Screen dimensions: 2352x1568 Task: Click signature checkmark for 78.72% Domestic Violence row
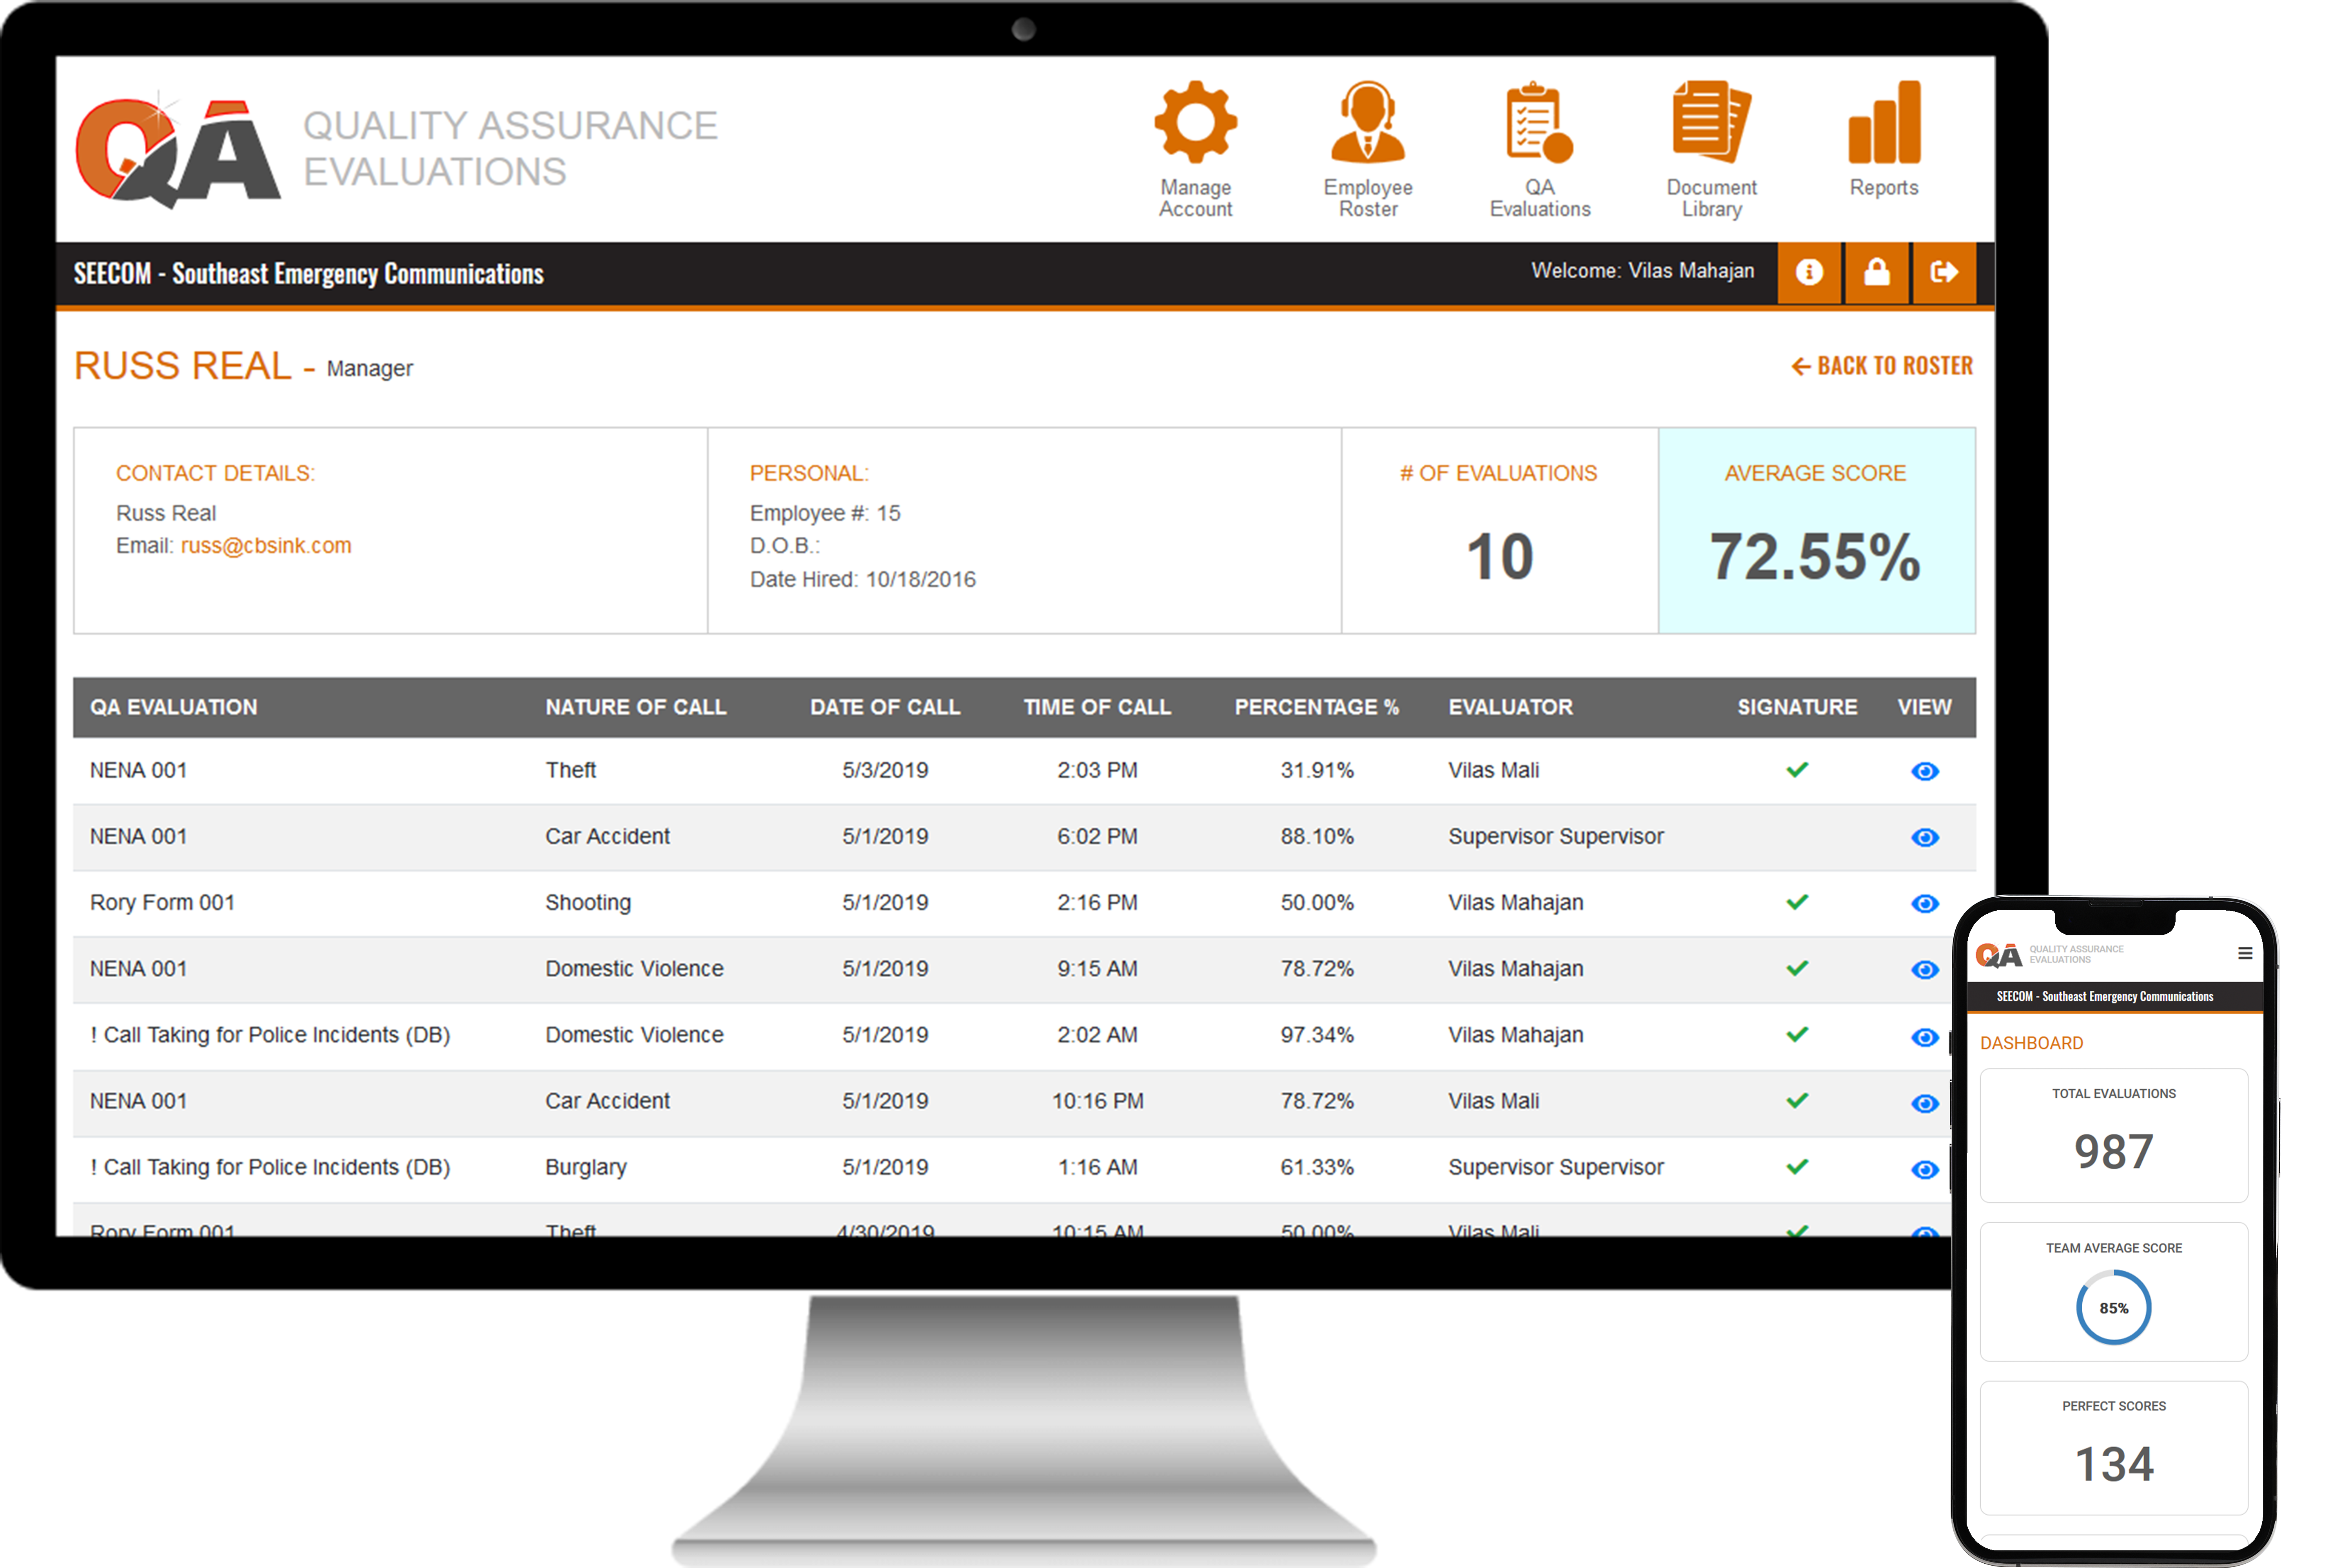1797,968
